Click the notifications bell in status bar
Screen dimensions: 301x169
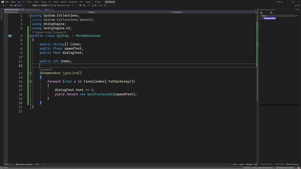(299, 168)
